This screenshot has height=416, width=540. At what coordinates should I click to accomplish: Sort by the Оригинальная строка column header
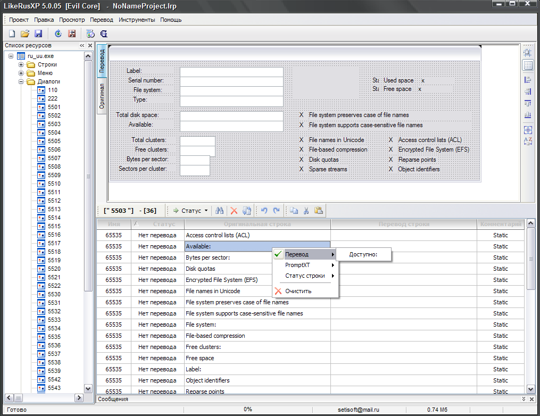coord(257,224)
